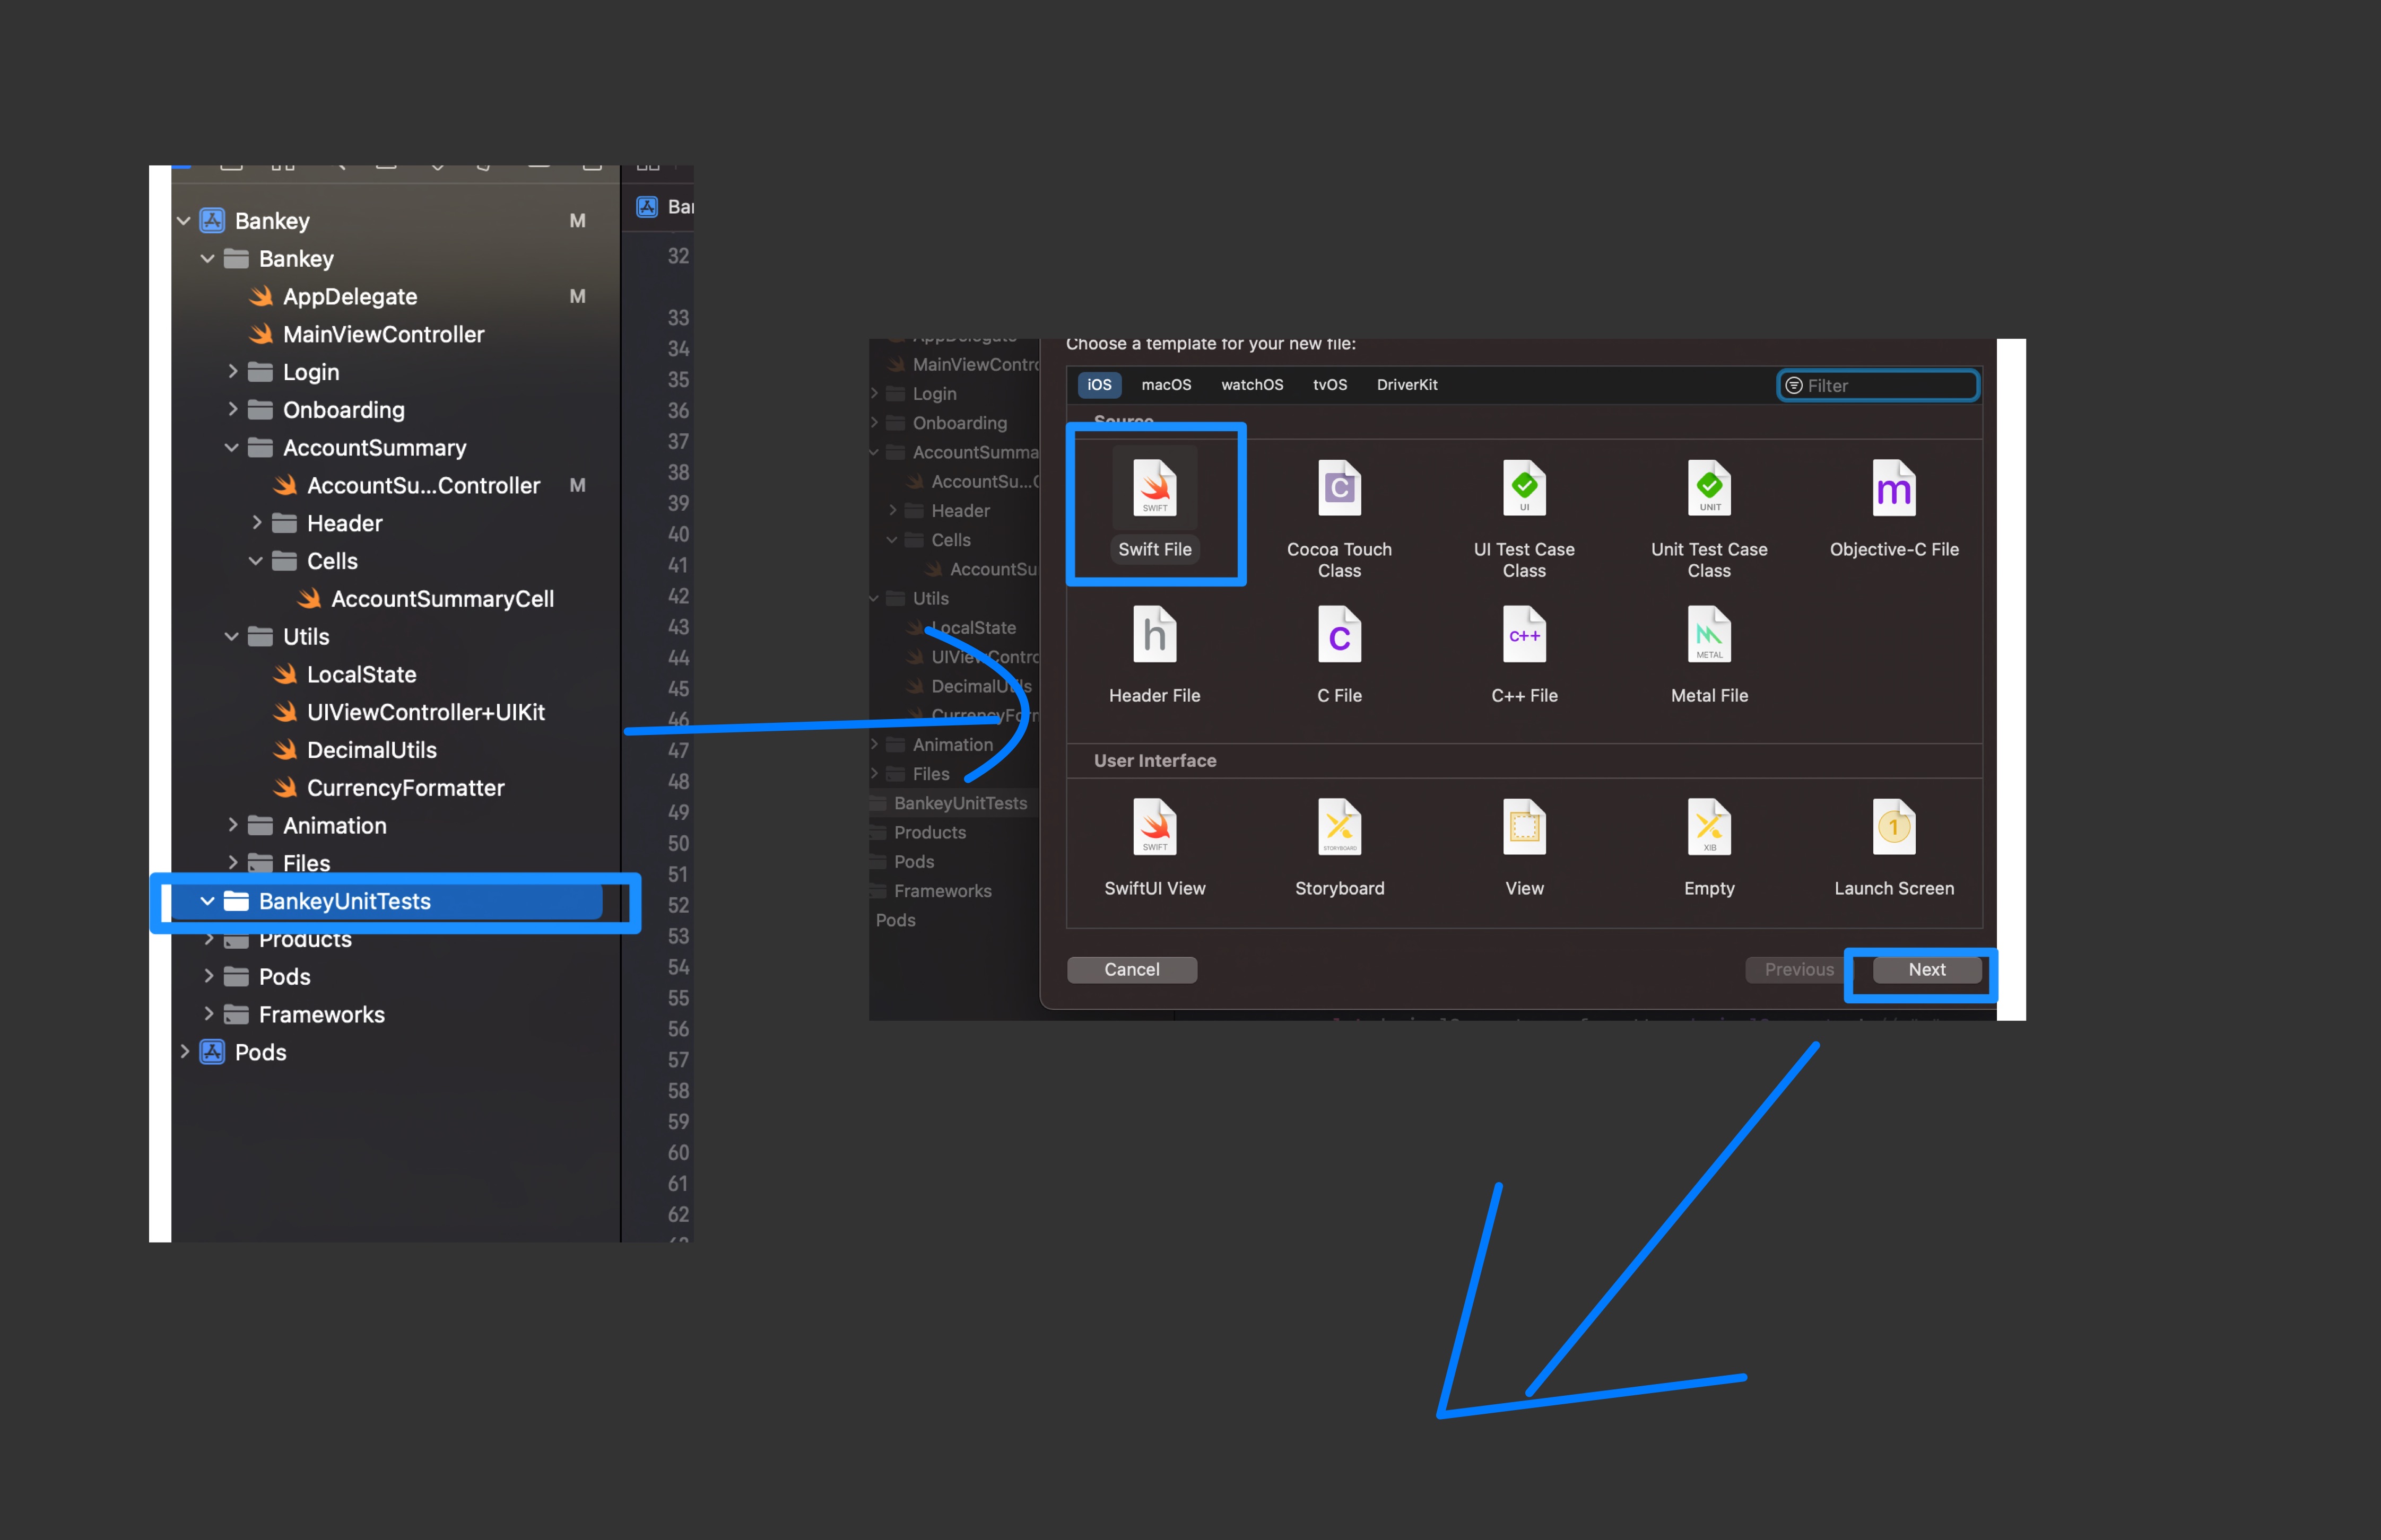Select the Empty XIB template
This screenshot has width=2381, height=1540.
point(1709,847)
